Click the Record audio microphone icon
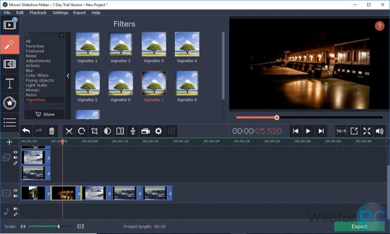390x234 pixels. [x=133, y=131]
